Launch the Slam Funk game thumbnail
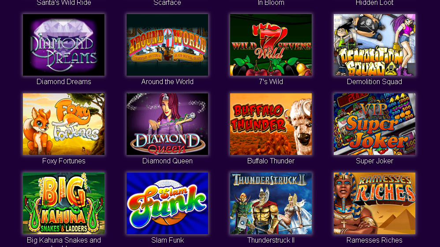 (x=167, y=203)
